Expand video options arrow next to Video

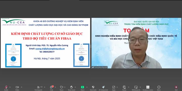click(21, 87)
